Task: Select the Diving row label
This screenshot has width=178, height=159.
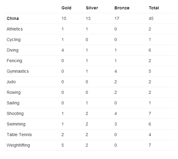Action: pyautogui.click(x=12, y=50)
